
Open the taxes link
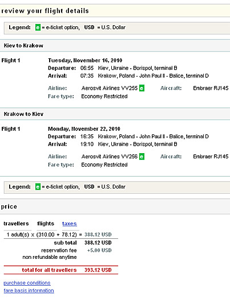tap(70, 223)
